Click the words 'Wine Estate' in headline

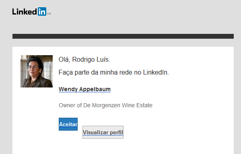tap(137, 105)
